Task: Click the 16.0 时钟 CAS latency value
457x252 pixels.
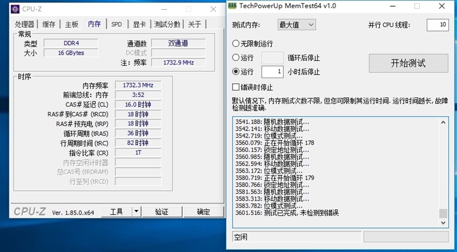Action: [x=138, y=104]
